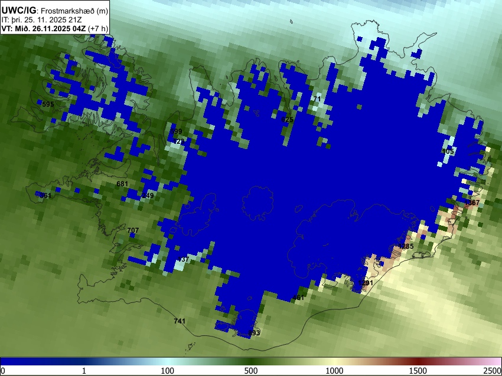Image resolution: width=502 pixels, height=376 pixels.
Task: Click the 893 value label
Action: 254,333
